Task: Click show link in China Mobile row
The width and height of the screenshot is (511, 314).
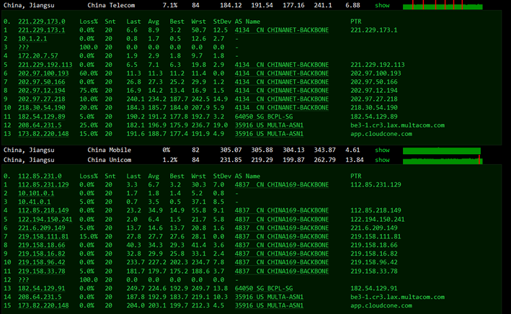Action: tap(382, 150)
